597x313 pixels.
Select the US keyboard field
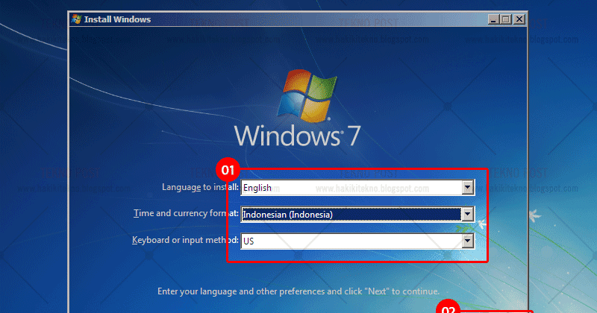point(357,241)
